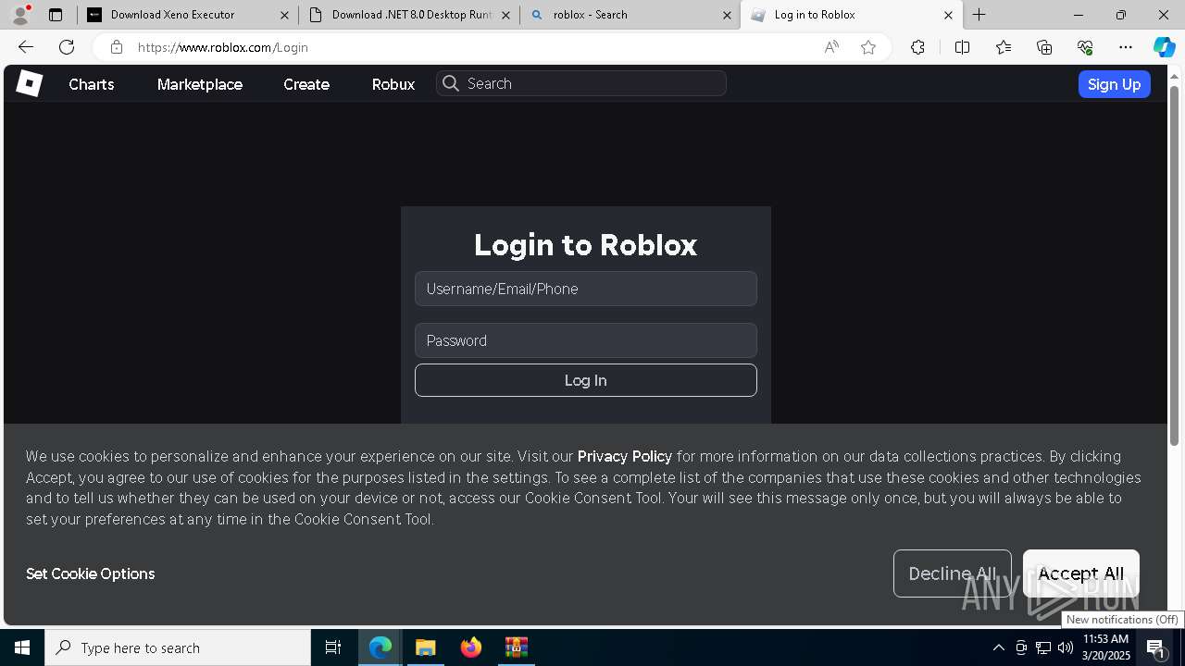Screen dimensions: 1185x666
Task: Click the Log In button
Action: point(586,380)
